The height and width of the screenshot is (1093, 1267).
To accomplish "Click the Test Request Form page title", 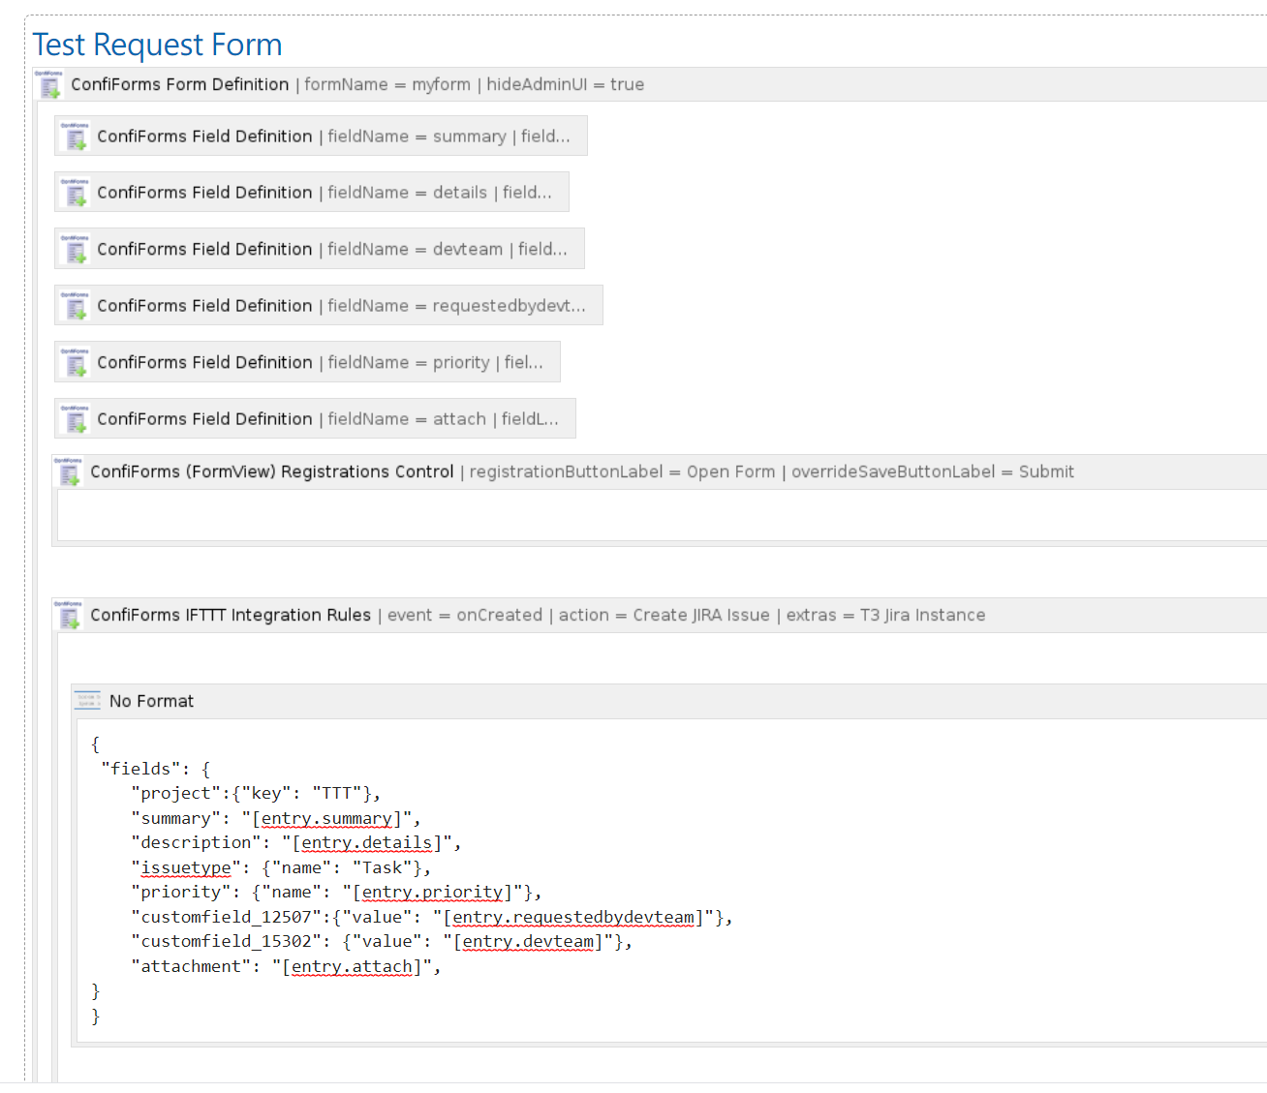I will (157, 45).
